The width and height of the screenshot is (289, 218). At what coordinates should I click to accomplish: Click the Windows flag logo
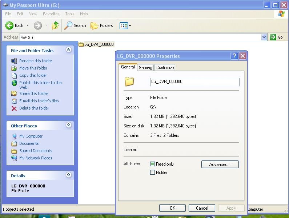point(281,14)
